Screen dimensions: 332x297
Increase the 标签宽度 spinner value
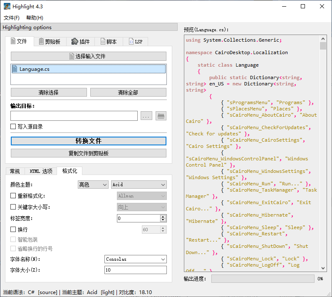[x=163, y=217]
